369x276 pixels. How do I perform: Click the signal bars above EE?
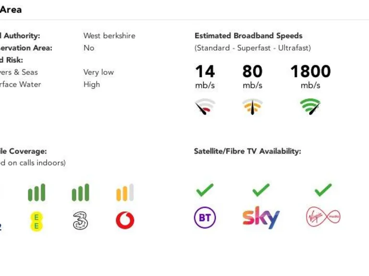coord(37,193)
